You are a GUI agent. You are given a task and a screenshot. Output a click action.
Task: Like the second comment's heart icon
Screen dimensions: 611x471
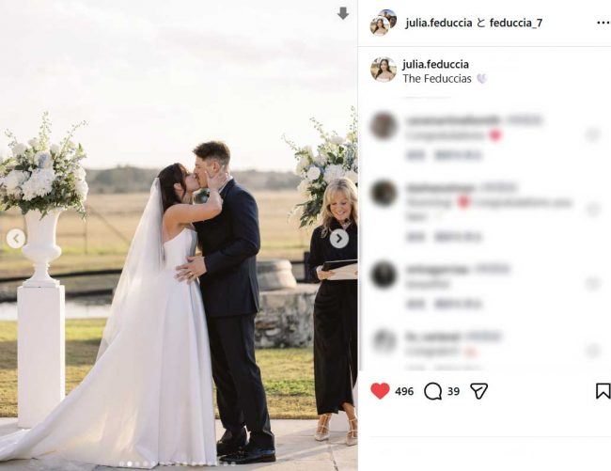(x=592, y=210)
